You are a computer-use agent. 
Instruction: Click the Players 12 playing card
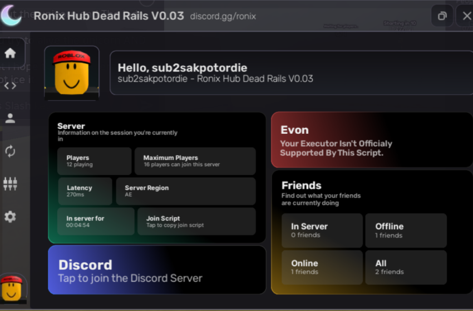tap(95, 161)
